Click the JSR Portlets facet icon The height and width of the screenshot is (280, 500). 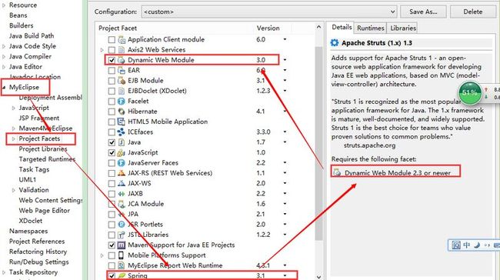tap(122, 224)
